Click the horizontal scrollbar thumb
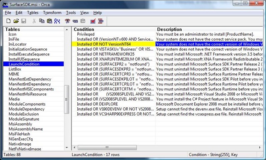This screenshot has width=266, height=160. [x=107, y=147]
